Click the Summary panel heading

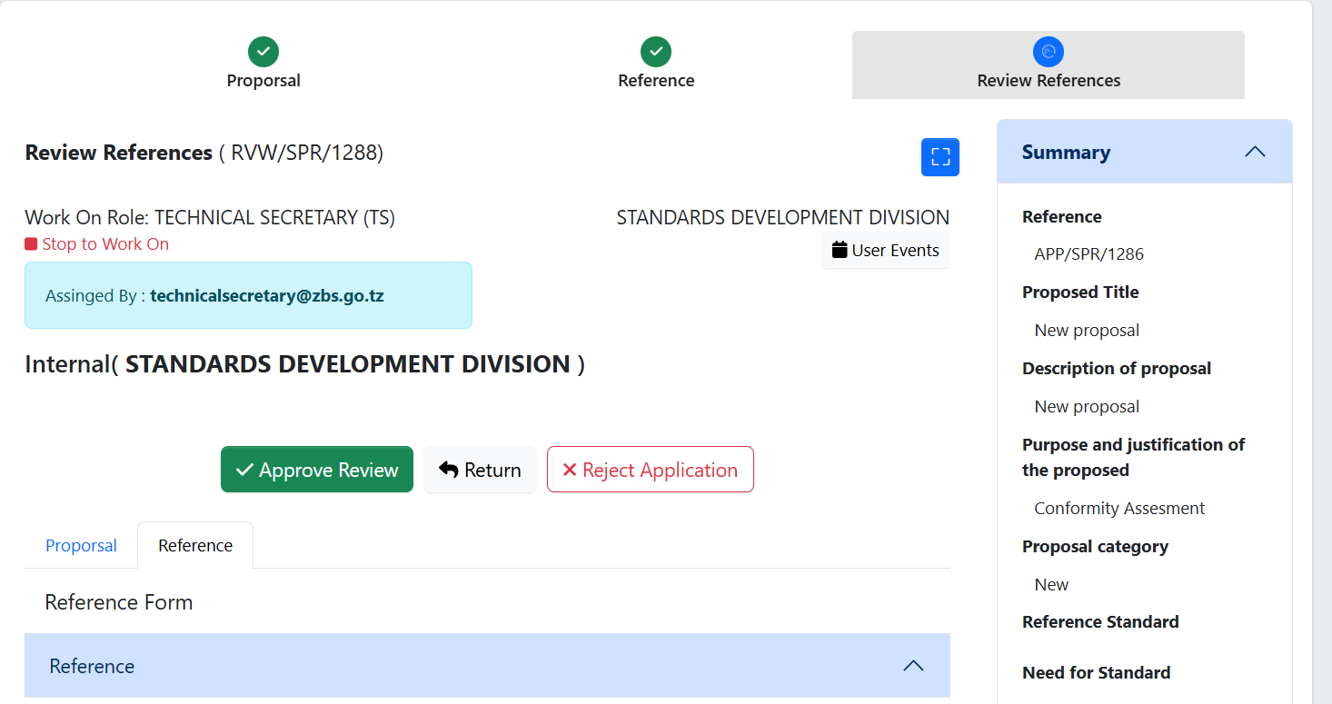1066,152
